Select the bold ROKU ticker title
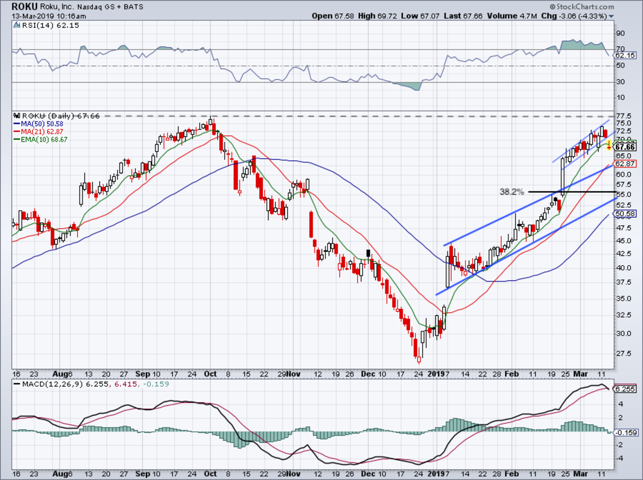Viewport: 643px width, 480px height. click(25, 6)
